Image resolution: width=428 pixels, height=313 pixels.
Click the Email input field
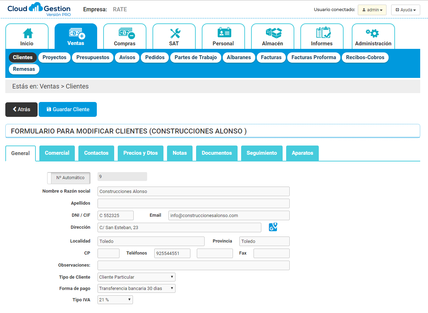(x=229, y=215)
